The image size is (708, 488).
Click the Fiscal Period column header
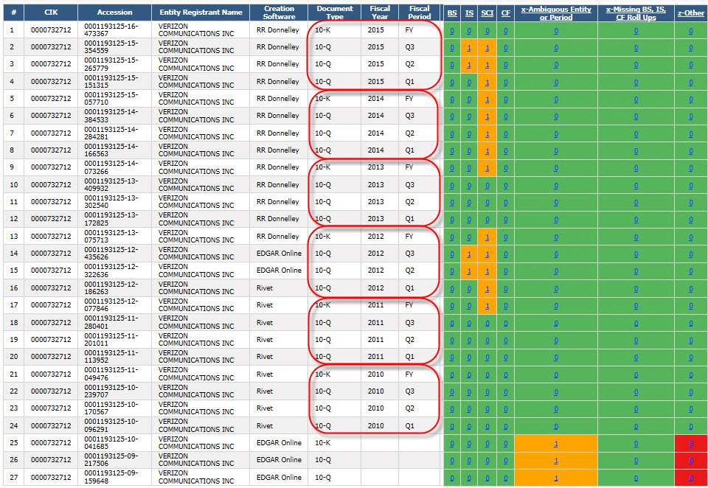click(x=420, y=13)
